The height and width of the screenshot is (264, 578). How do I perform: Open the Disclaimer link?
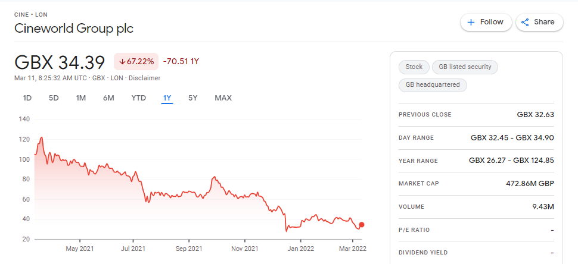(144, 78)
